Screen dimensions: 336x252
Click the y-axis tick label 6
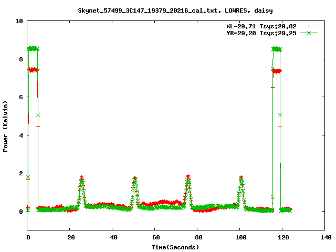tap(21, 97)
